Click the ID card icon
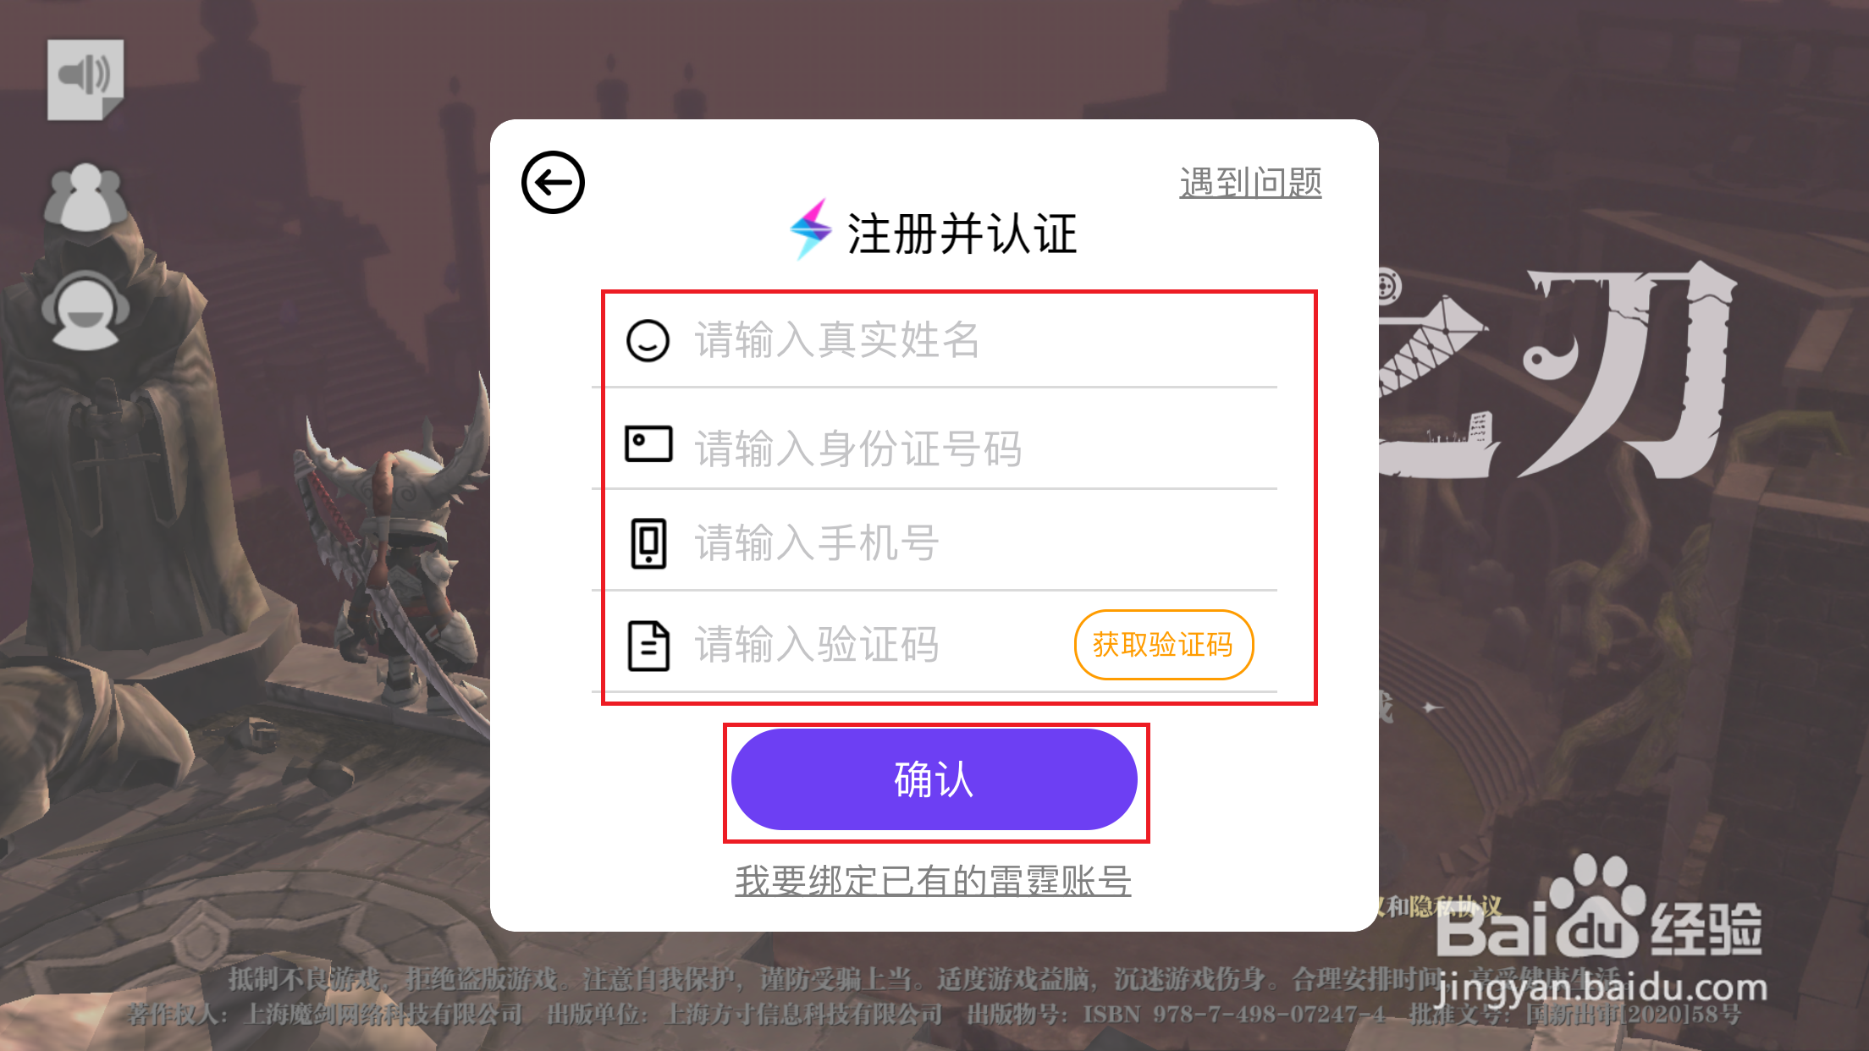Image resolution: width=1869 pixels, height=1051 pixels. point(648,444)
